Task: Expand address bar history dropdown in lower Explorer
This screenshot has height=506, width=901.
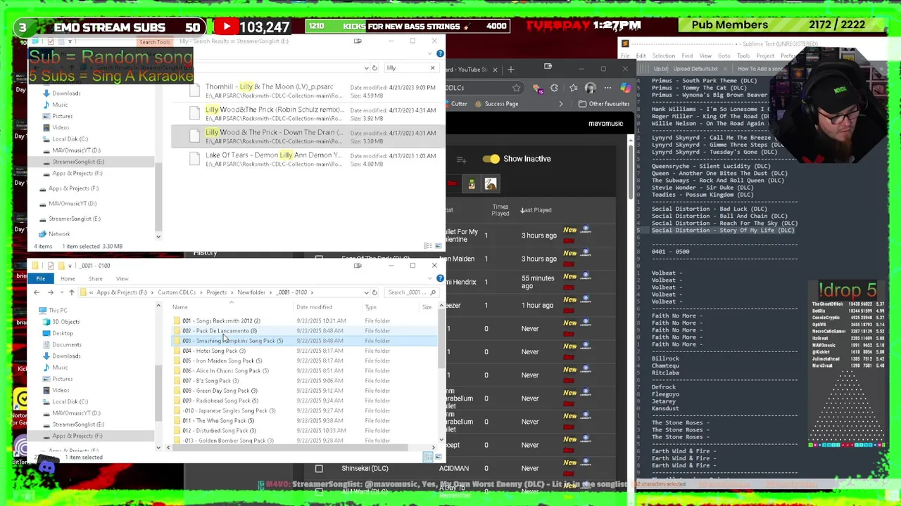Action: click(366, 292)
